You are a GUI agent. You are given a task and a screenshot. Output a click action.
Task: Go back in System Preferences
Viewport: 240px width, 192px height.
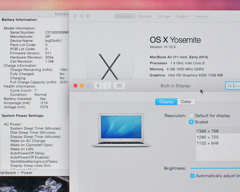98,85
